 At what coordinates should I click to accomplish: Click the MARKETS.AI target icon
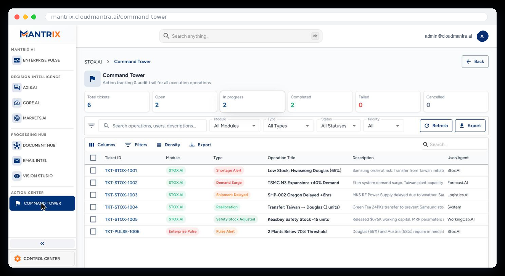pos(17,118)
